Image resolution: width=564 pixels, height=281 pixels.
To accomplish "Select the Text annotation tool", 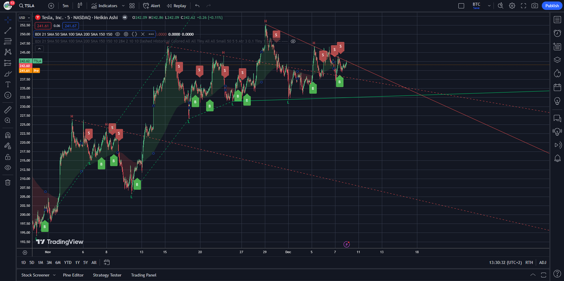I will [x=8, y=84].
